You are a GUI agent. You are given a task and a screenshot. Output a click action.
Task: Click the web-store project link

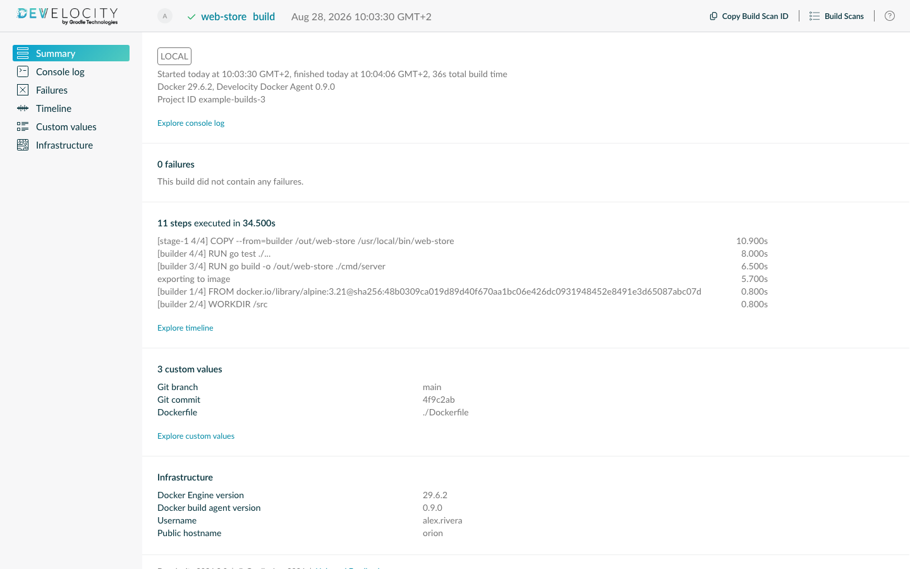point(224,17)
